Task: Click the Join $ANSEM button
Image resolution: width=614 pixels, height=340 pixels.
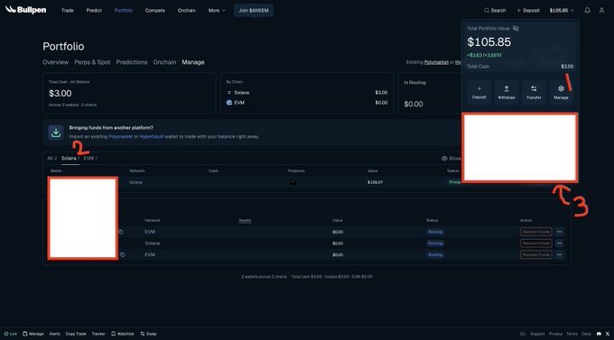Action: (254, 11)
